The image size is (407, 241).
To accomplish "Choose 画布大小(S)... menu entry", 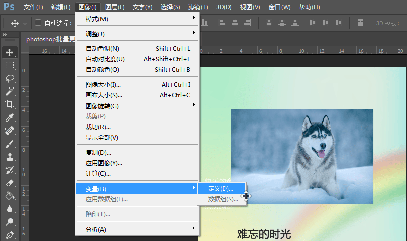I will coord(138,95).
